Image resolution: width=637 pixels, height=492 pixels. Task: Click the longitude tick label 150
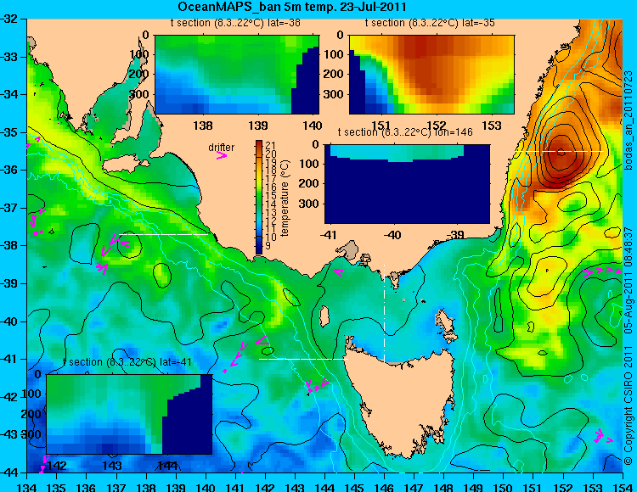[x=504, y=487]
